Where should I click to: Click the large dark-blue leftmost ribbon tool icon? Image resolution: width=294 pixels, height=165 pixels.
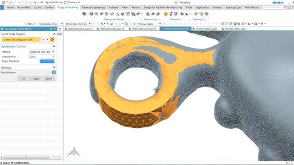click(x=84, y=14)
